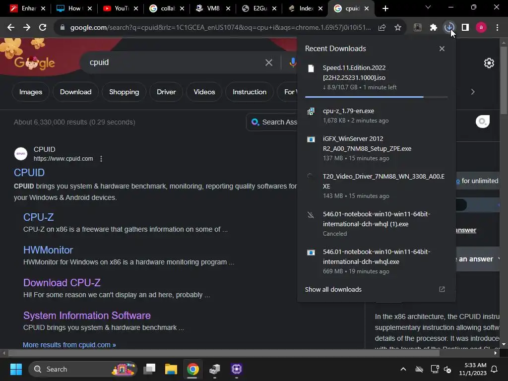Open all downloads in new tab icon
Viewport: 508px width, 381px height.
(442, 289)
